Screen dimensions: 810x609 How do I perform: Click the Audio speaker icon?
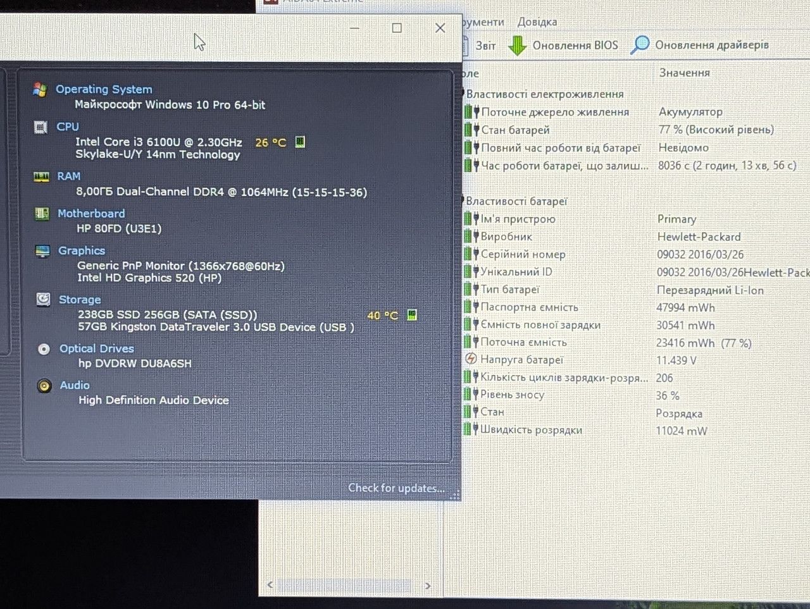coord(44,386)
